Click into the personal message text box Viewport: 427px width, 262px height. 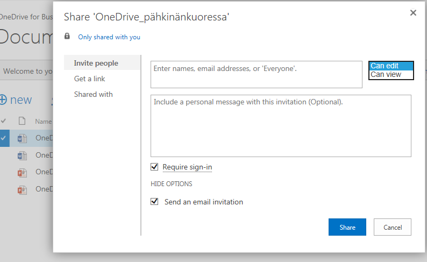(x=281, y=126)
